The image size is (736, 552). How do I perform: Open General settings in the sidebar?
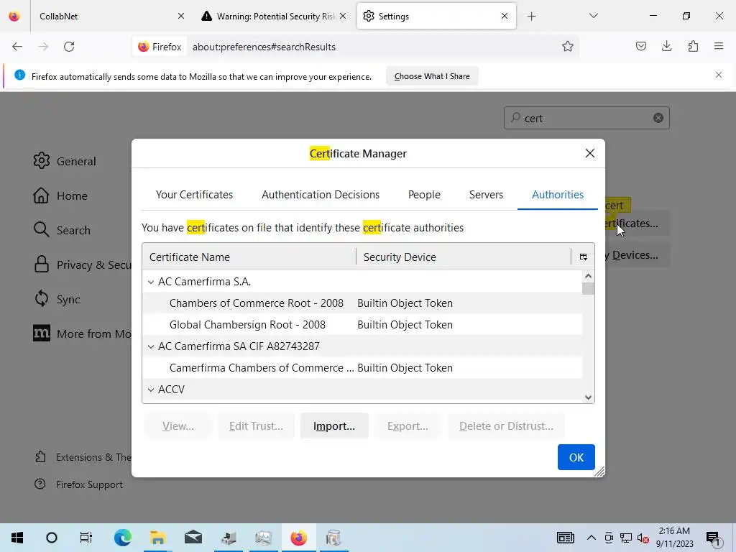tap(65, 161)
